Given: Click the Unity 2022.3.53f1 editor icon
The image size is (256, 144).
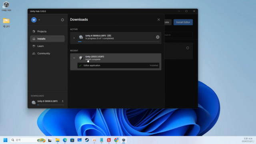Looking at the screenshot, I should (81, 58).
